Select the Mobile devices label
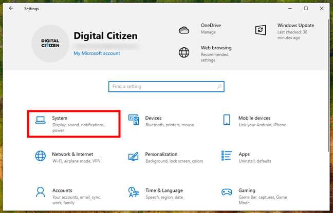This screenshot has height=213, width=333. click(254, 118)
